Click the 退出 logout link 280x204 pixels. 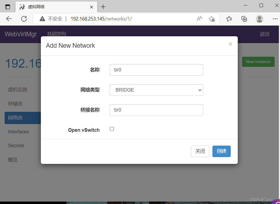pos(264,34)
